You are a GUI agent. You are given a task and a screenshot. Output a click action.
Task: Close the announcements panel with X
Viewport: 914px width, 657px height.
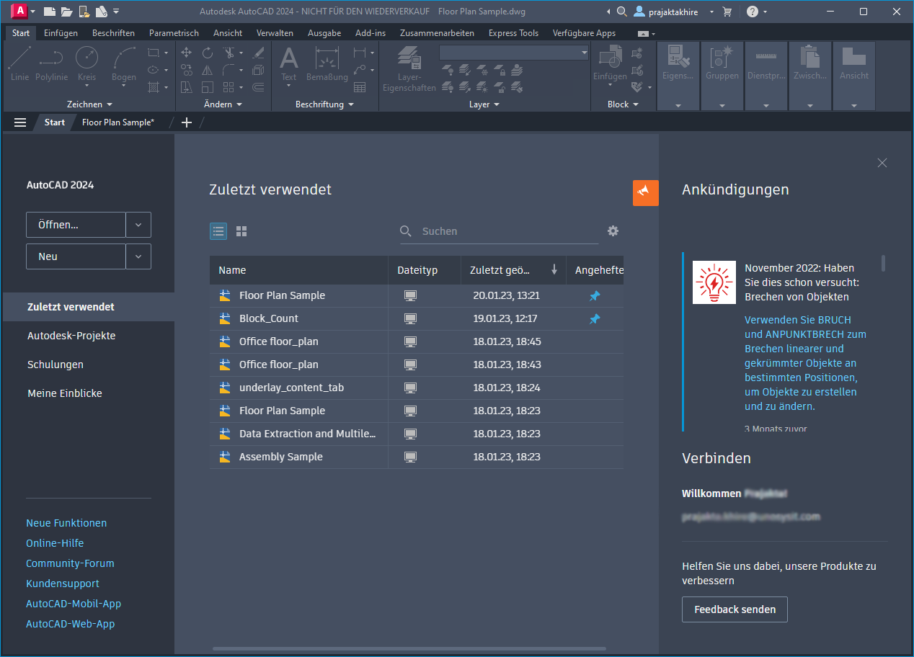tap(882, 163)
